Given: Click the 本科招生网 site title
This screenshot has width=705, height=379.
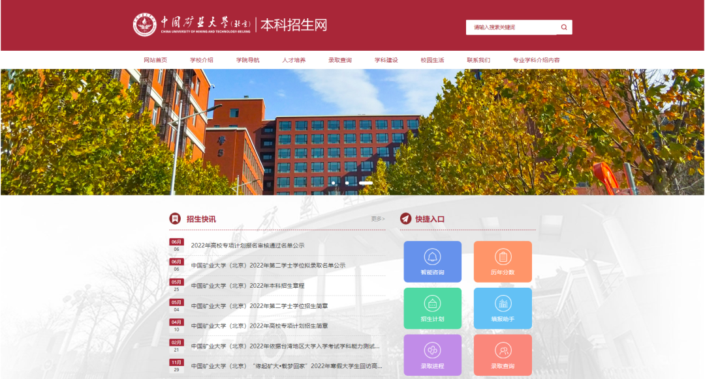Looking at the screenshot, I should coord(294,25).
